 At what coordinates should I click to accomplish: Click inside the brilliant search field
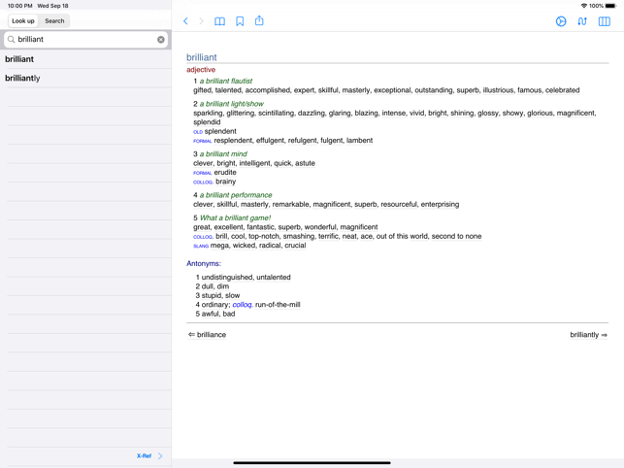pos(82,40)
